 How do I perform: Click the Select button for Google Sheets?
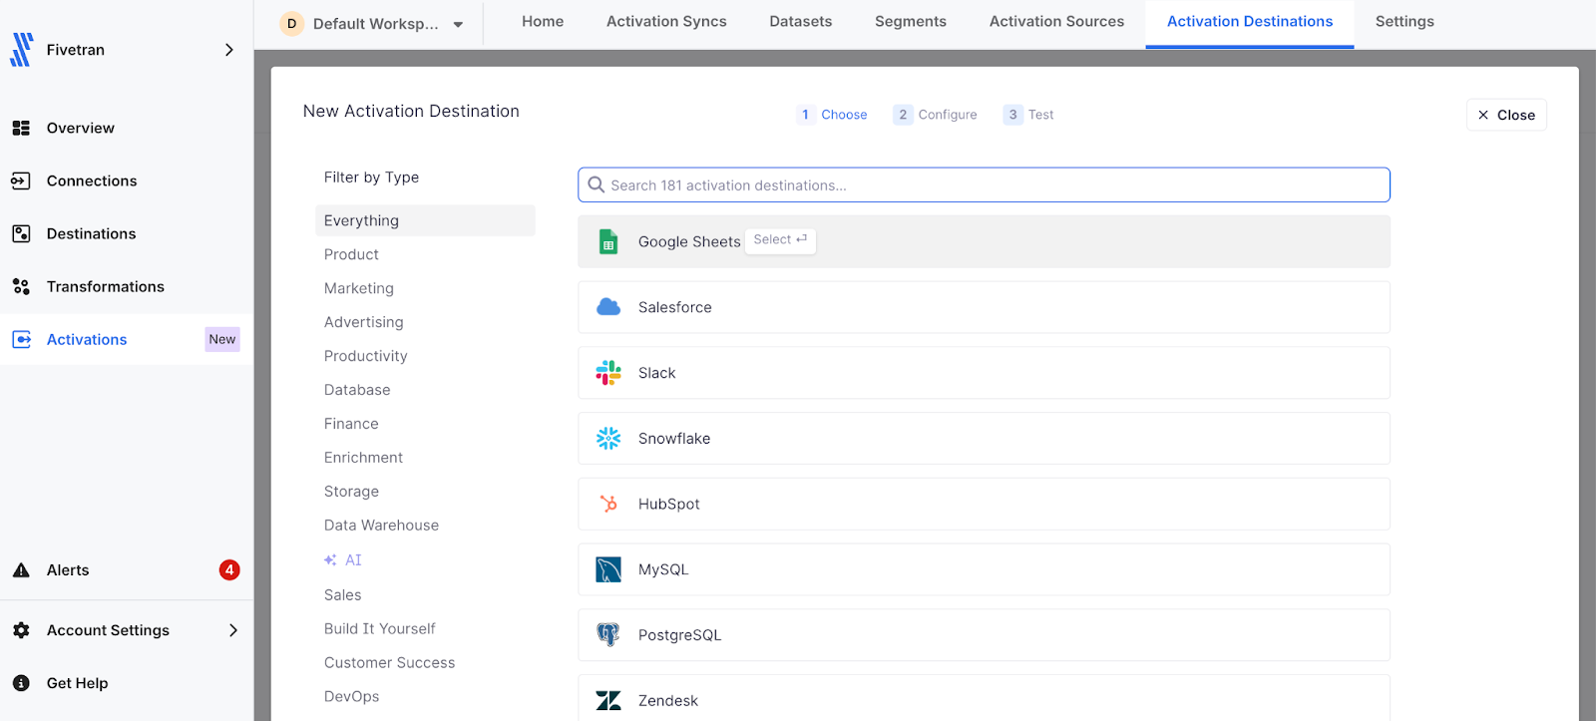(780, 240)
